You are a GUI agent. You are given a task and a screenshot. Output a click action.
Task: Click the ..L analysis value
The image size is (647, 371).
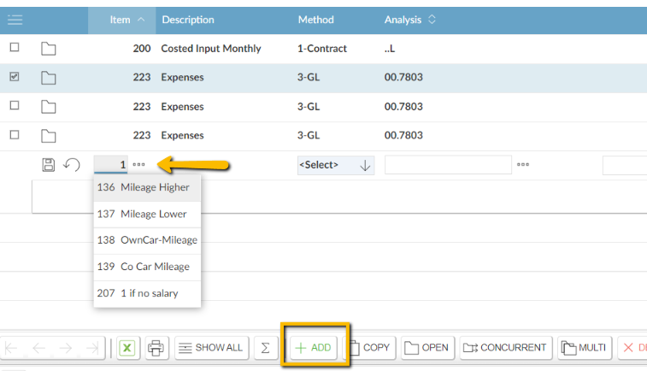[390, 49]
